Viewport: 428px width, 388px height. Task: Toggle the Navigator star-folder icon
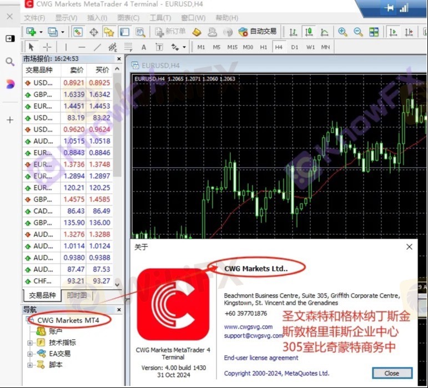click(x=109, y=32)
